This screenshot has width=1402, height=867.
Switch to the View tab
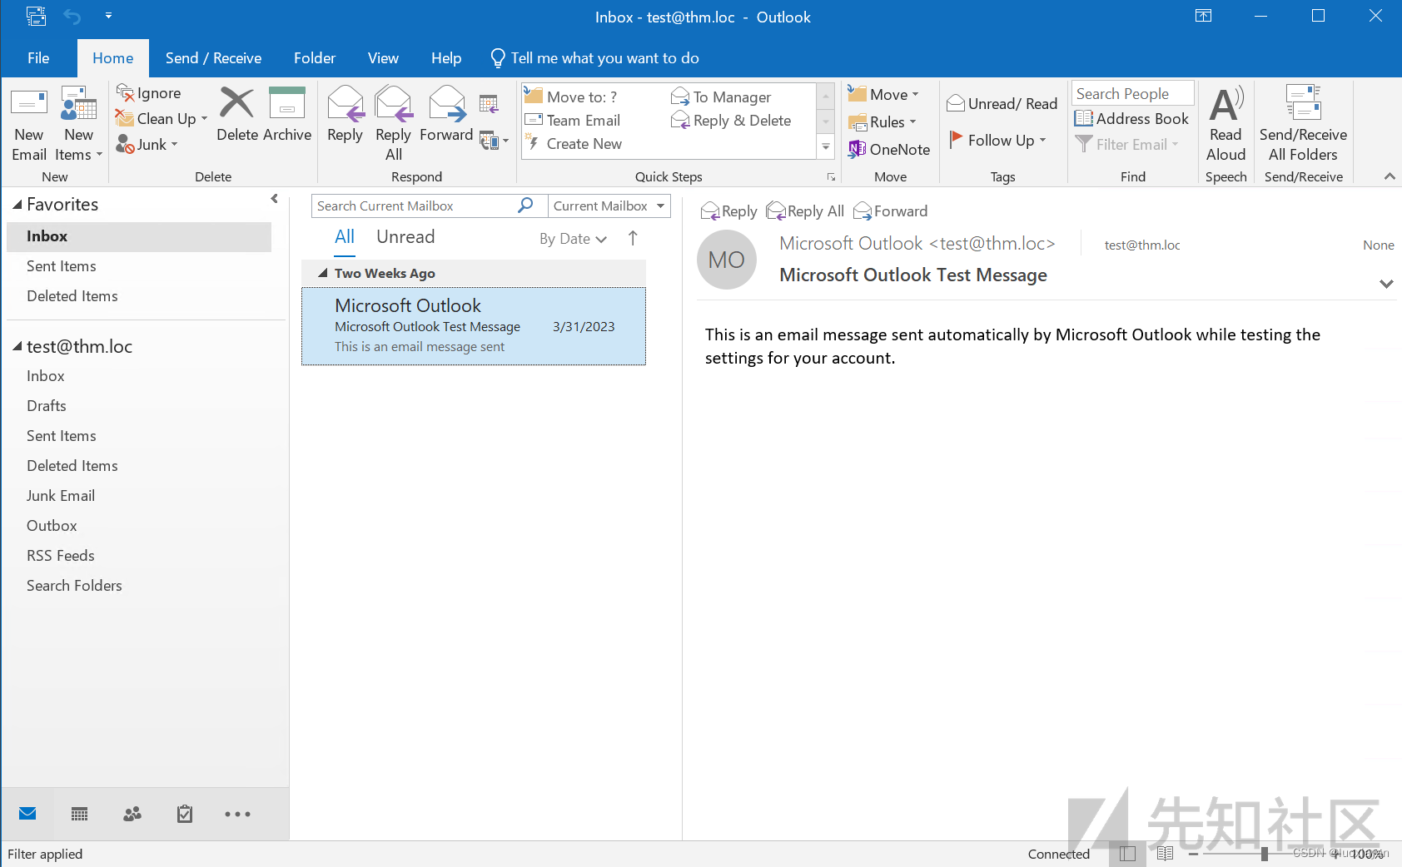[383, 58]
